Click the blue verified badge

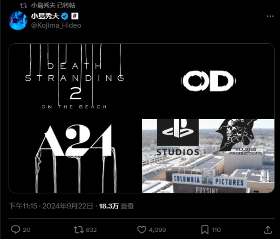tap(65, 16)
